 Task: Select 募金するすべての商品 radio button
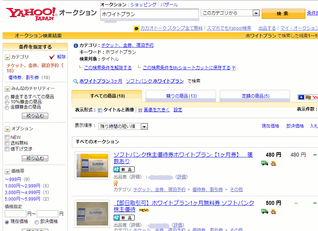point(7,97)
